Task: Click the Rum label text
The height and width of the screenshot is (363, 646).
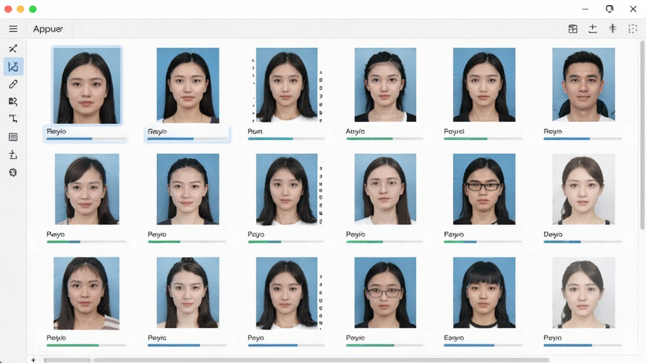Action: coord(255,131)
